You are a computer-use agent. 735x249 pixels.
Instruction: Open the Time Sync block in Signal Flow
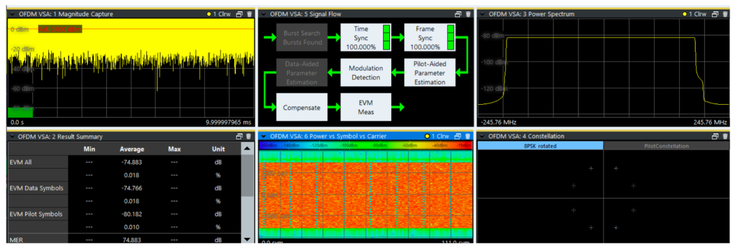click(x=366, y=38)
